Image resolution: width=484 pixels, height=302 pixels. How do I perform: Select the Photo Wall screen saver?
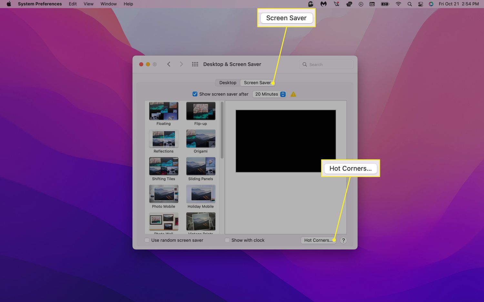164,223
